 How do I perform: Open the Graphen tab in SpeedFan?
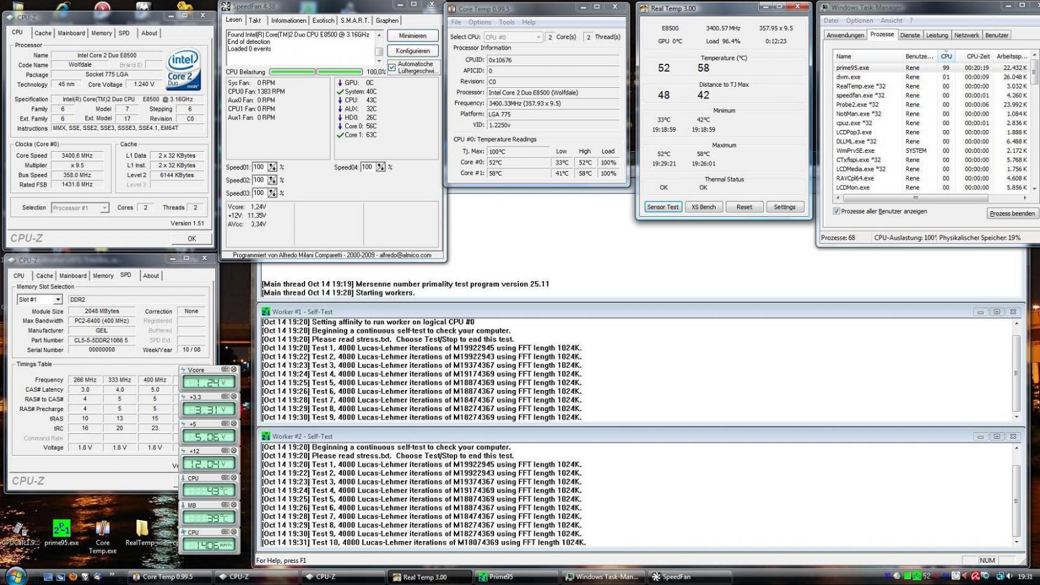click(x=387, y=20)
